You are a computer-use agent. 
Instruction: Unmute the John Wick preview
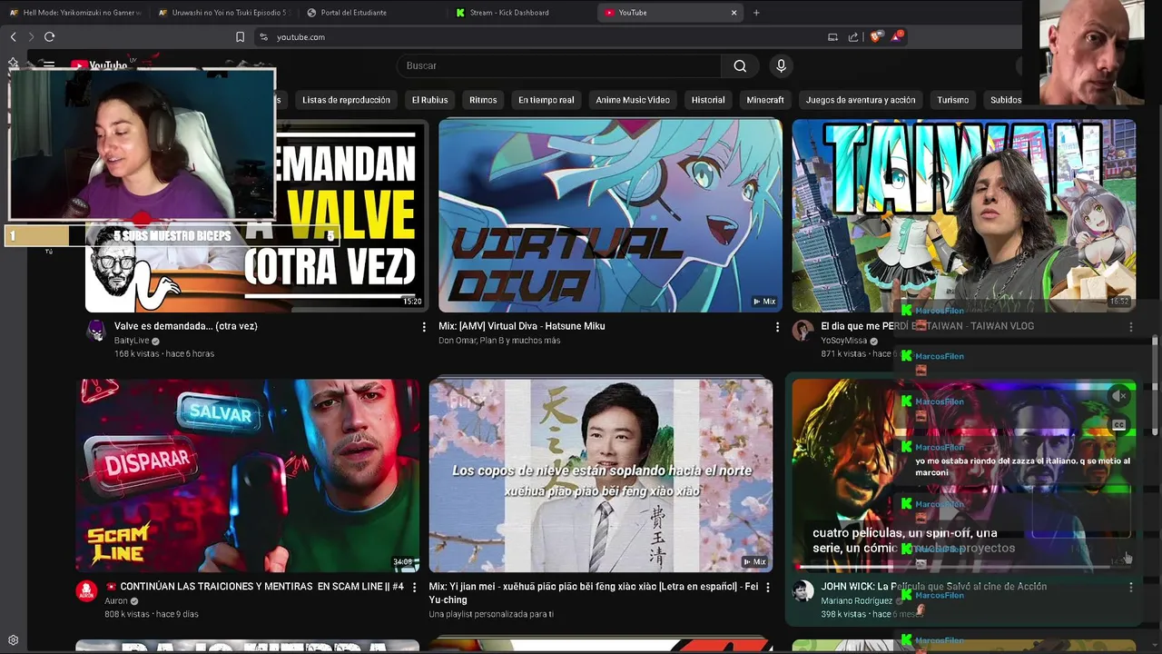coord(1119,396)
